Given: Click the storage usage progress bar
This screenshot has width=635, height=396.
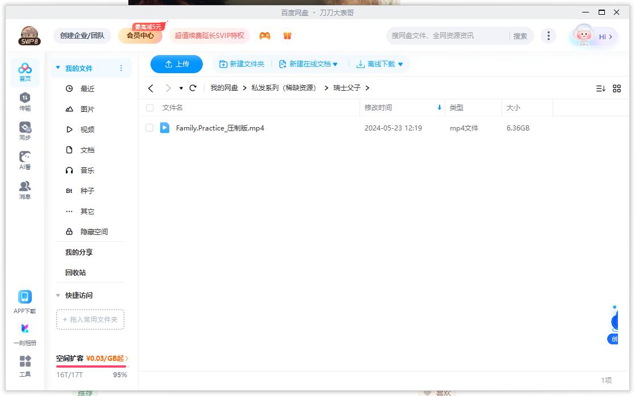Looking at the screenshot, I should click(91, 366).
